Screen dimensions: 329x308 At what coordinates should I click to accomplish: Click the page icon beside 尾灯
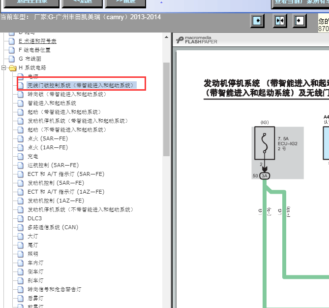pos(21,245)
